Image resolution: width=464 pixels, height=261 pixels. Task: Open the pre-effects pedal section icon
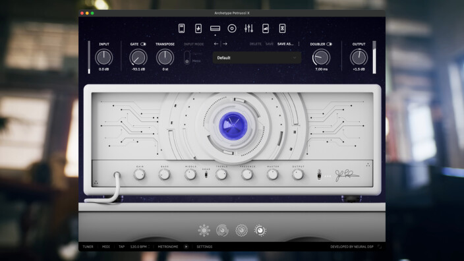(x=198, y=28)
